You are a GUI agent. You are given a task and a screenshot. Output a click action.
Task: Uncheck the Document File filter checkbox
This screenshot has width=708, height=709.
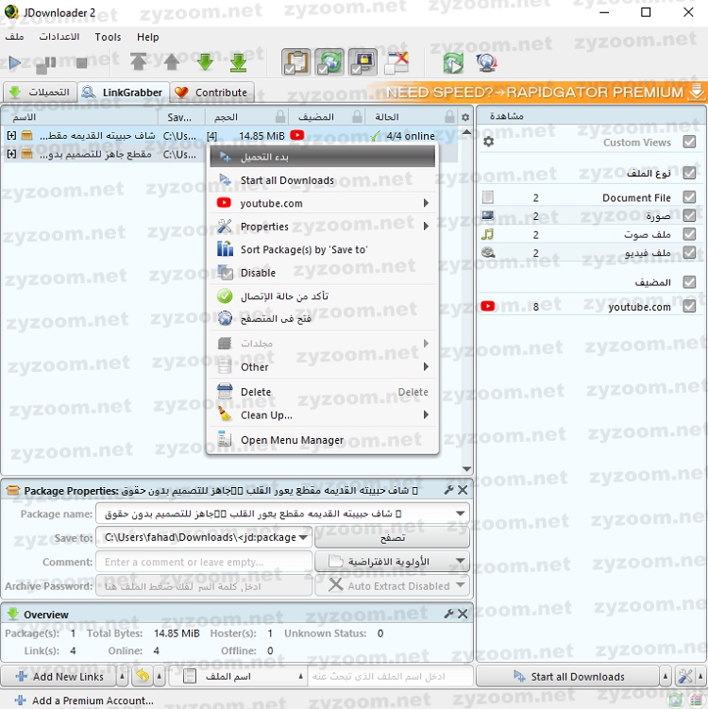(x=689, y=197)
